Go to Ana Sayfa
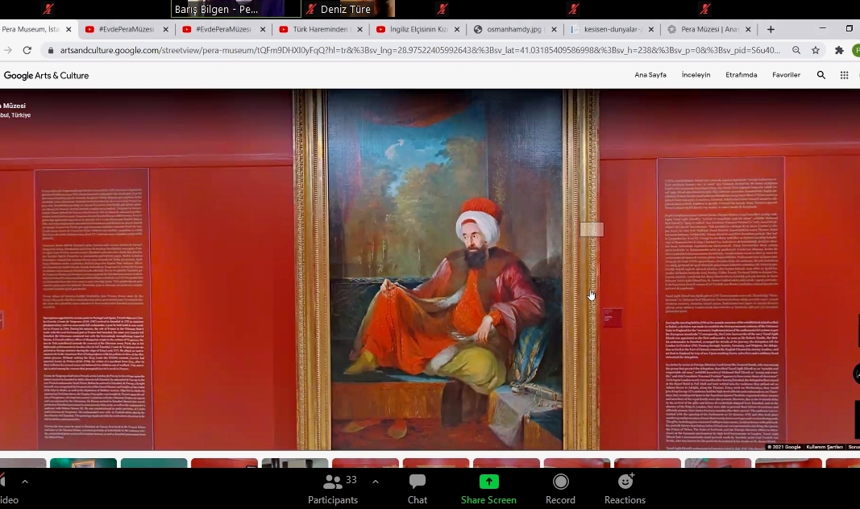This screenshot has width=860, height=509. pos(650,75)
